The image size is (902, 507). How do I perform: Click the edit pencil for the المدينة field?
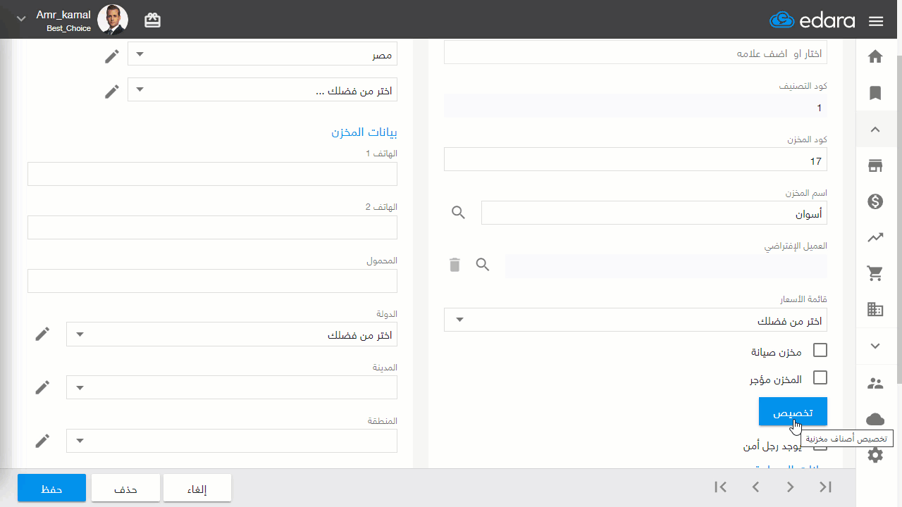[43, 387]
